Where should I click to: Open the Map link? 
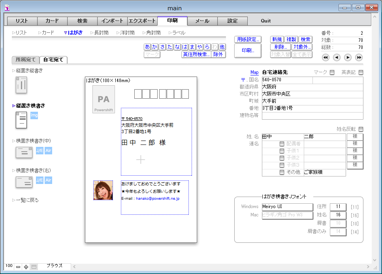pos(254,73)
